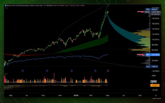165x103 pixels.
Task: Collapse the main chart indicator legend
Action: (6, 8)
